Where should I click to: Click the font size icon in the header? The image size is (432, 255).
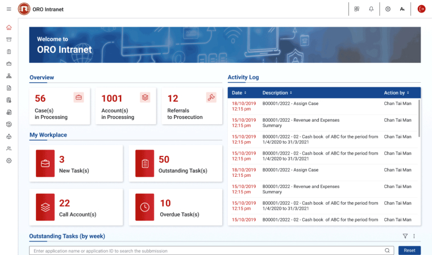pyautogui.click(x=402, y=9)
